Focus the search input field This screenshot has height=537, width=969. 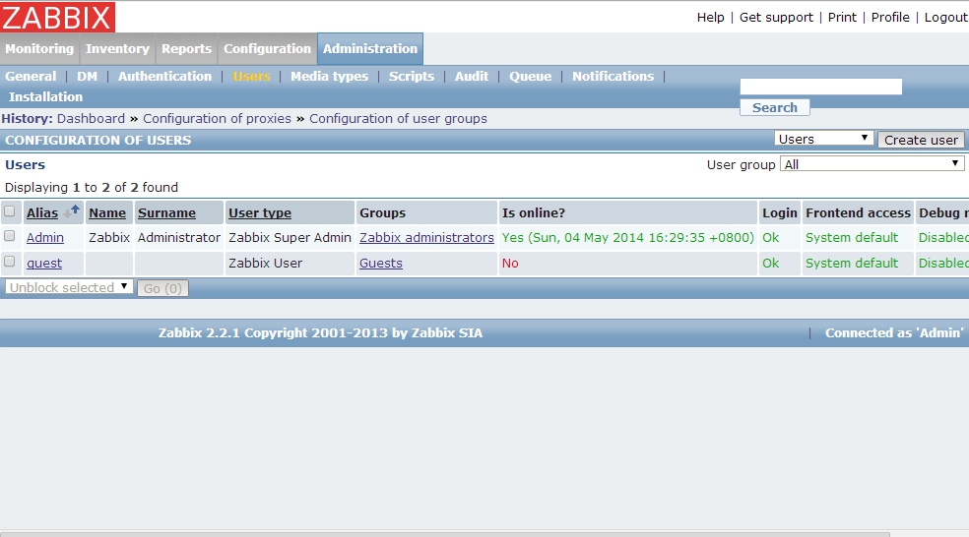pos(820,87)
